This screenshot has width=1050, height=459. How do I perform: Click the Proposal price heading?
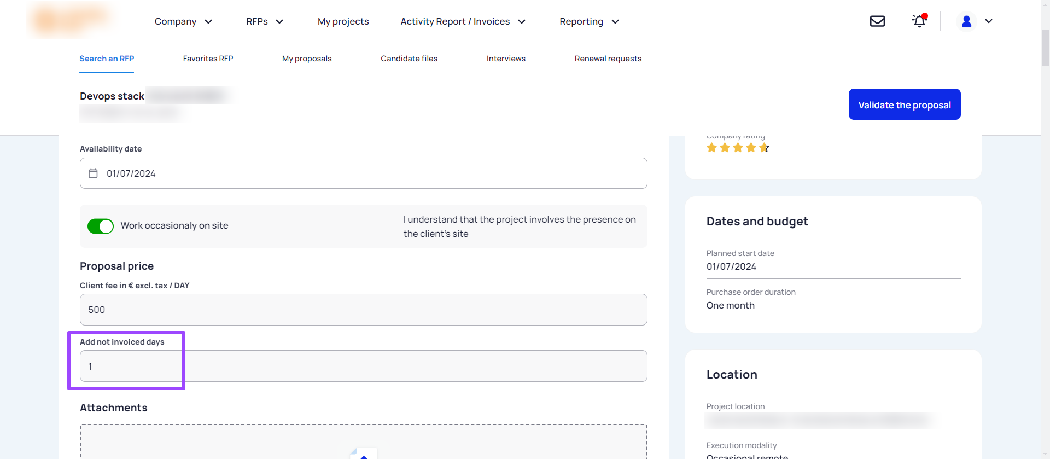pos(116,266)
